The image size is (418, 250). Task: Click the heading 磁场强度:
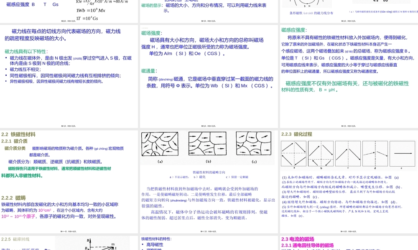click(152, 33)
